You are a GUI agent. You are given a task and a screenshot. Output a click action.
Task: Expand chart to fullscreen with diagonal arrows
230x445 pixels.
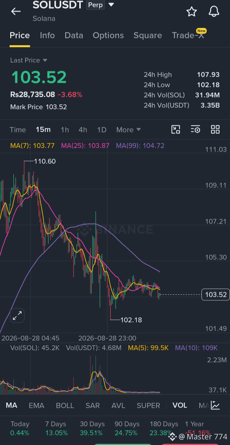pos(17,316)
